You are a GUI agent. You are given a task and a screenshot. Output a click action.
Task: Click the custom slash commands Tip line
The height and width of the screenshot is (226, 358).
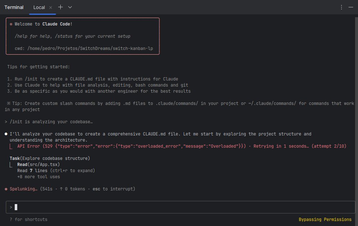pyautogui.click(x=179, y=106)
